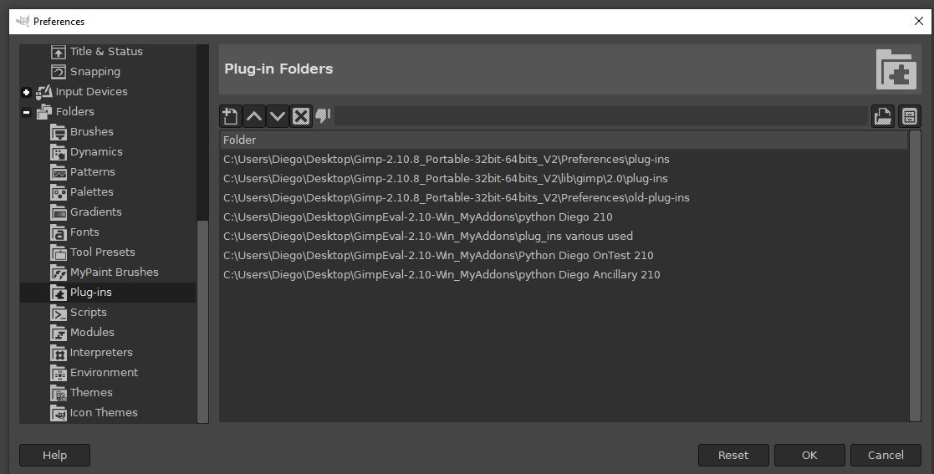Open the Snapping preferences page
934x474 pixels.
pyautogui.click(x=95, y=71)
